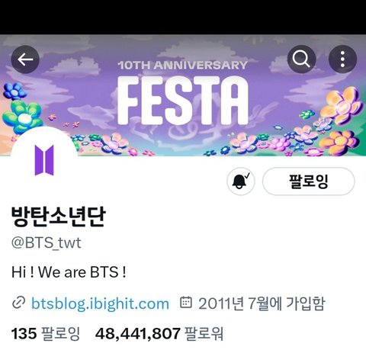Open the btsblog.ibighit.com link

click(x=100, y=303)
